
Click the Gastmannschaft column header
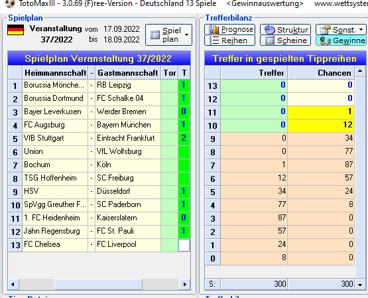(128, 73)
